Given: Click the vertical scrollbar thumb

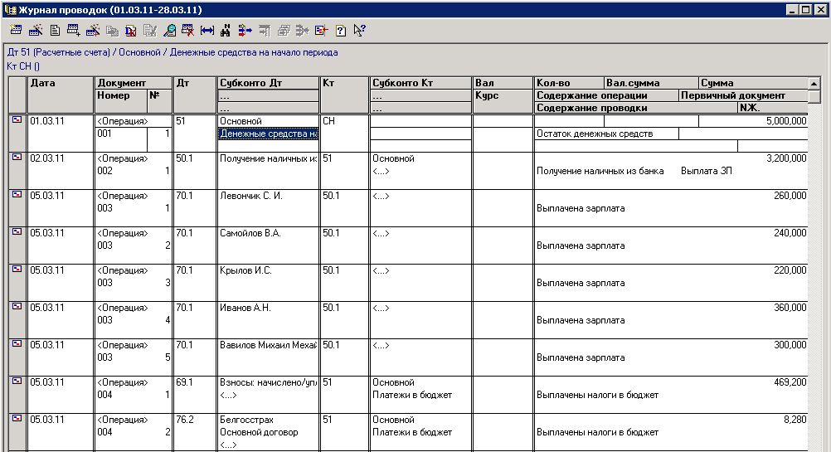Looking at the screenshot, I should click(814, 96).
